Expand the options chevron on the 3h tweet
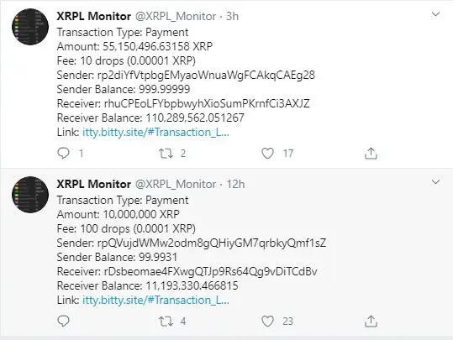 pos(435,14)
